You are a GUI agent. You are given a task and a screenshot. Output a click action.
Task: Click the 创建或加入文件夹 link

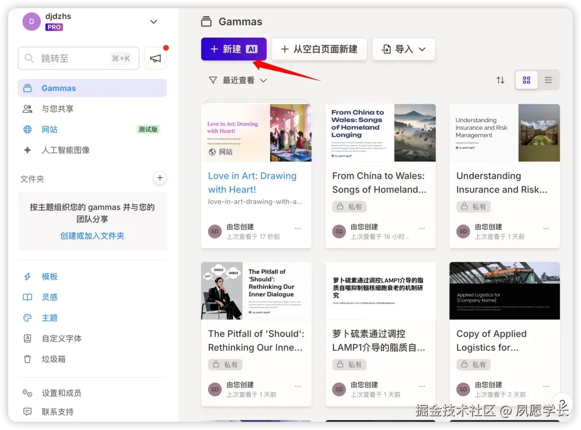pyautogui.click(x=92, y=235)
